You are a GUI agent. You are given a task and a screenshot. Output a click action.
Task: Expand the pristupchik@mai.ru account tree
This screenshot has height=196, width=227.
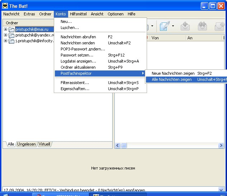(5, 29)
